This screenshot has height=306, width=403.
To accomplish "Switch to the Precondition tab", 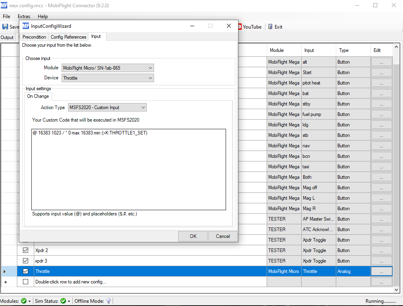I will pos(34,37).
